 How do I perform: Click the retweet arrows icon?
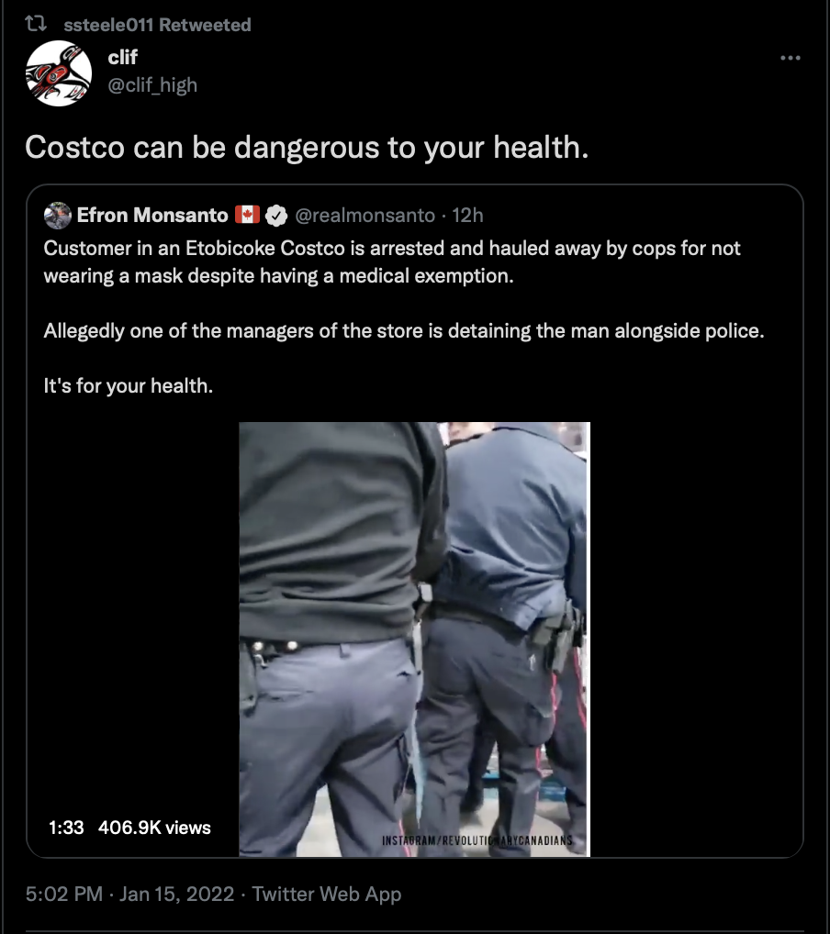pos(36,24)
